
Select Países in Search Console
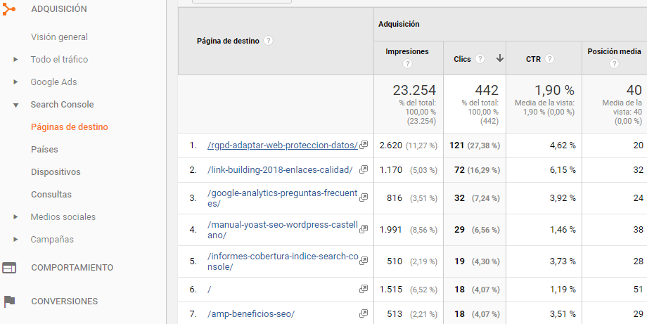pos(44,150)
